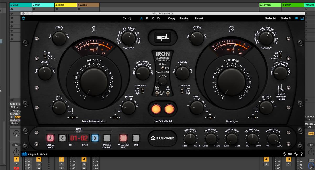Screen dimensions: 315x170
Task: Toggle the Parameter Link button
Action: click(123, 138)
